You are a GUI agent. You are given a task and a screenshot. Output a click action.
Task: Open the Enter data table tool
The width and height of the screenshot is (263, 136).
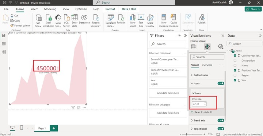75,21
